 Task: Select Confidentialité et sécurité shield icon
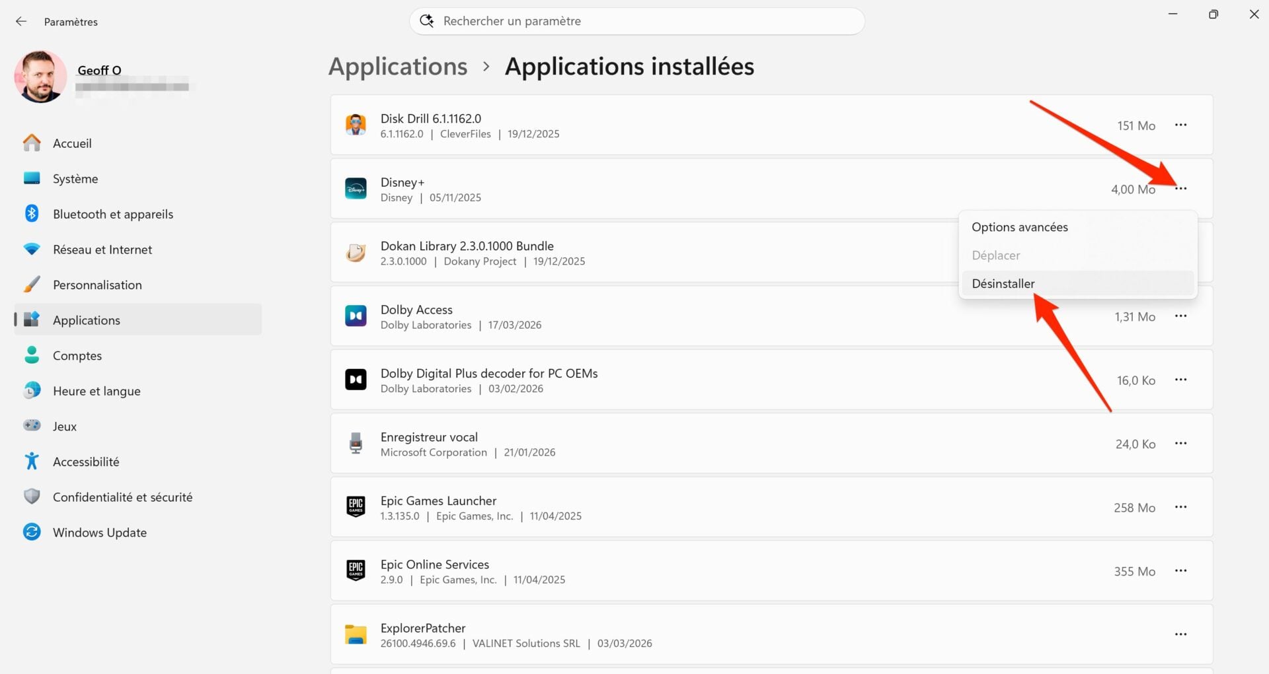(x=32, y=496)
